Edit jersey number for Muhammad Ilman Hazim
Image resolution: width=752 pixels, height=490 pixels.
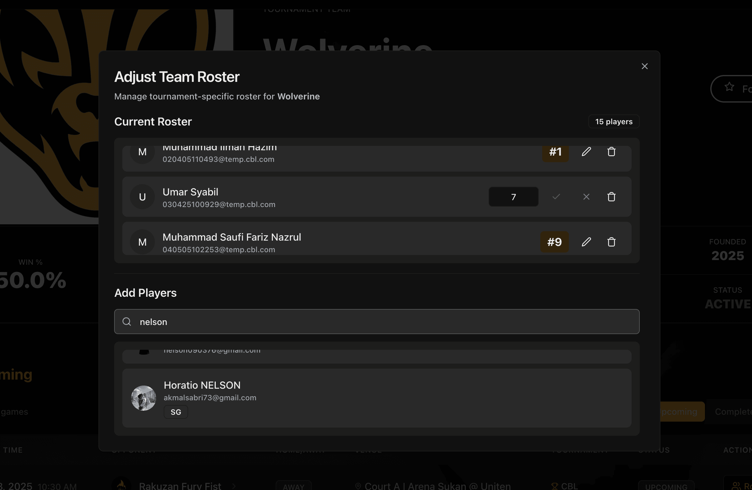(586, 152)
